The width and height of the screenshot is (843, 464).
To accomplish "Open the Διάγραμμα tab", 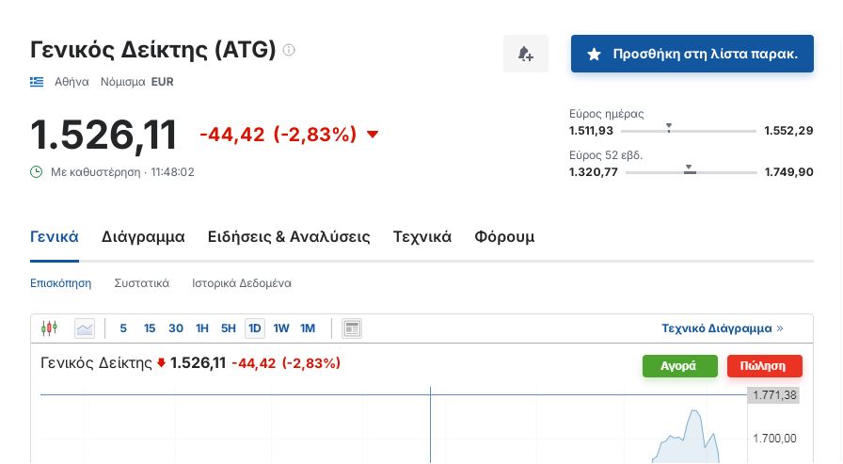I will pos(143,237).
